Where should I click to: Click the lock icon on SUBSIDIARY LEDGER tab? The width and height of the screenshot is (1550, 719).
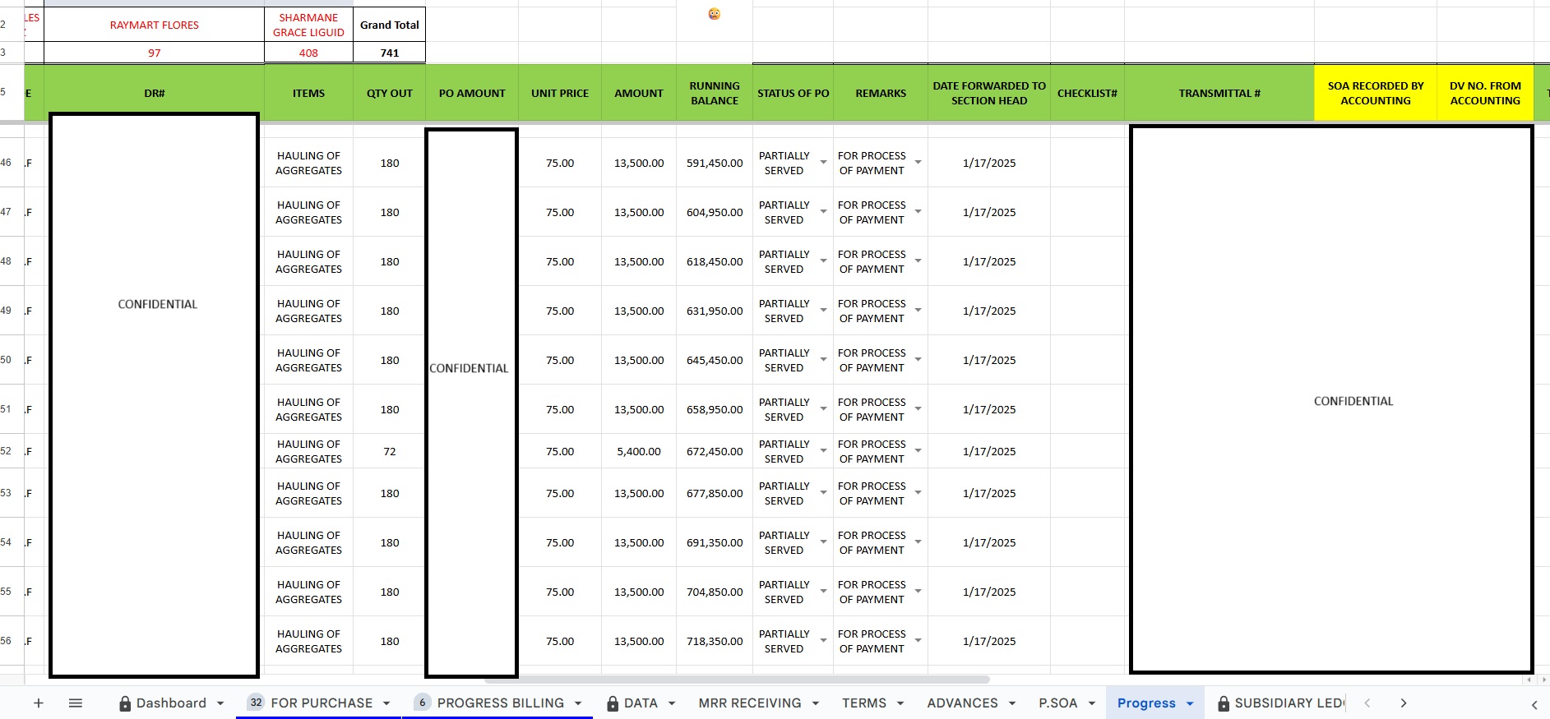tap(1224, 703)
